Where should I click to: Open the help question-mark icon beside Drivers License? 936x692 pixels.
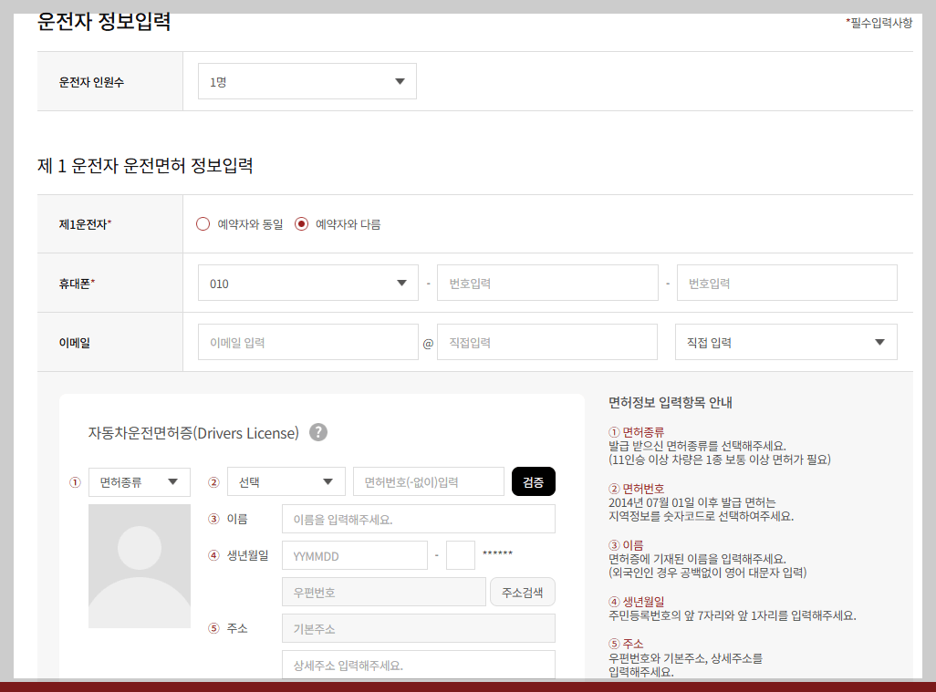click(x=318, y=432)
